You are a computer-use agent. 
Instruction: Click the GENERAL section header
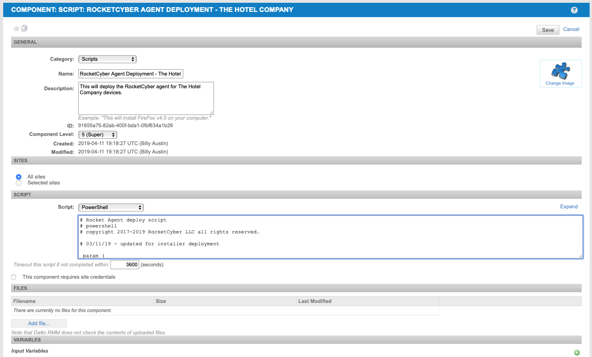[296, 42]
